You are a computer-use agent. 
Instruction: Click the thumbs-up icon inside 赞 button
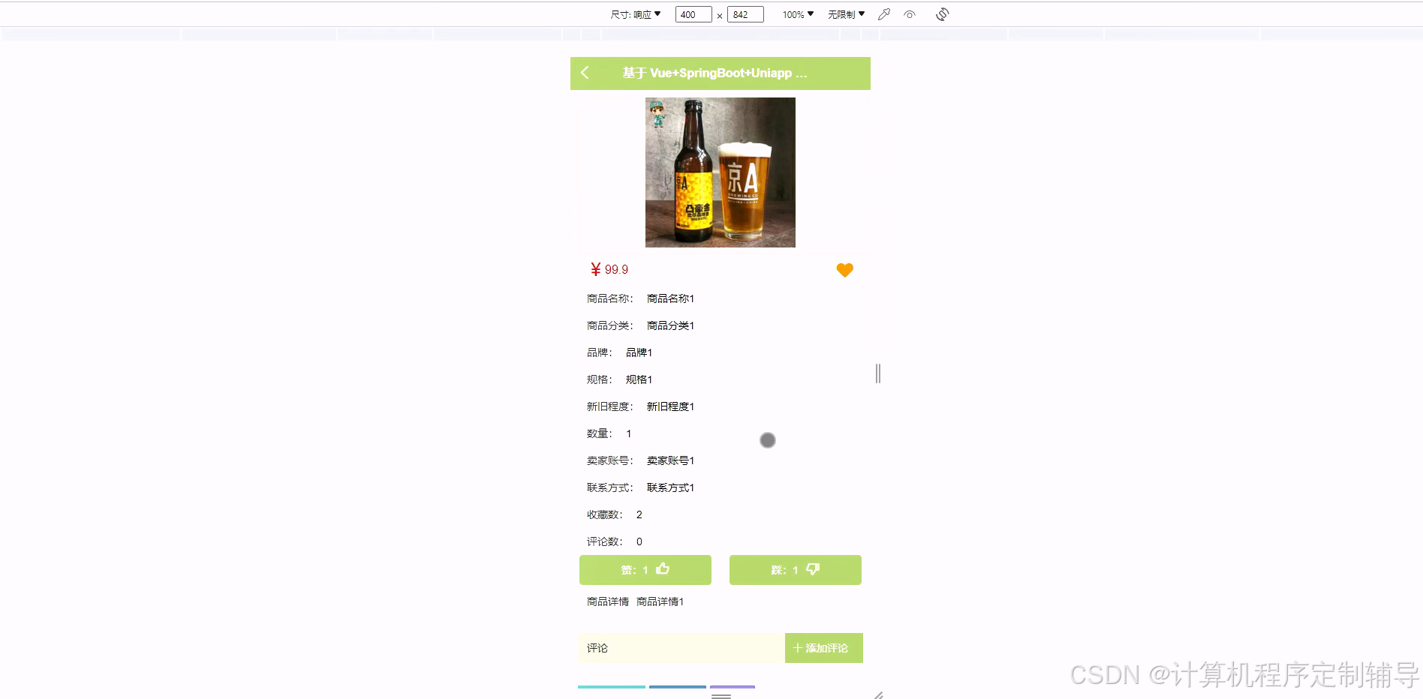tap(661, 569)
